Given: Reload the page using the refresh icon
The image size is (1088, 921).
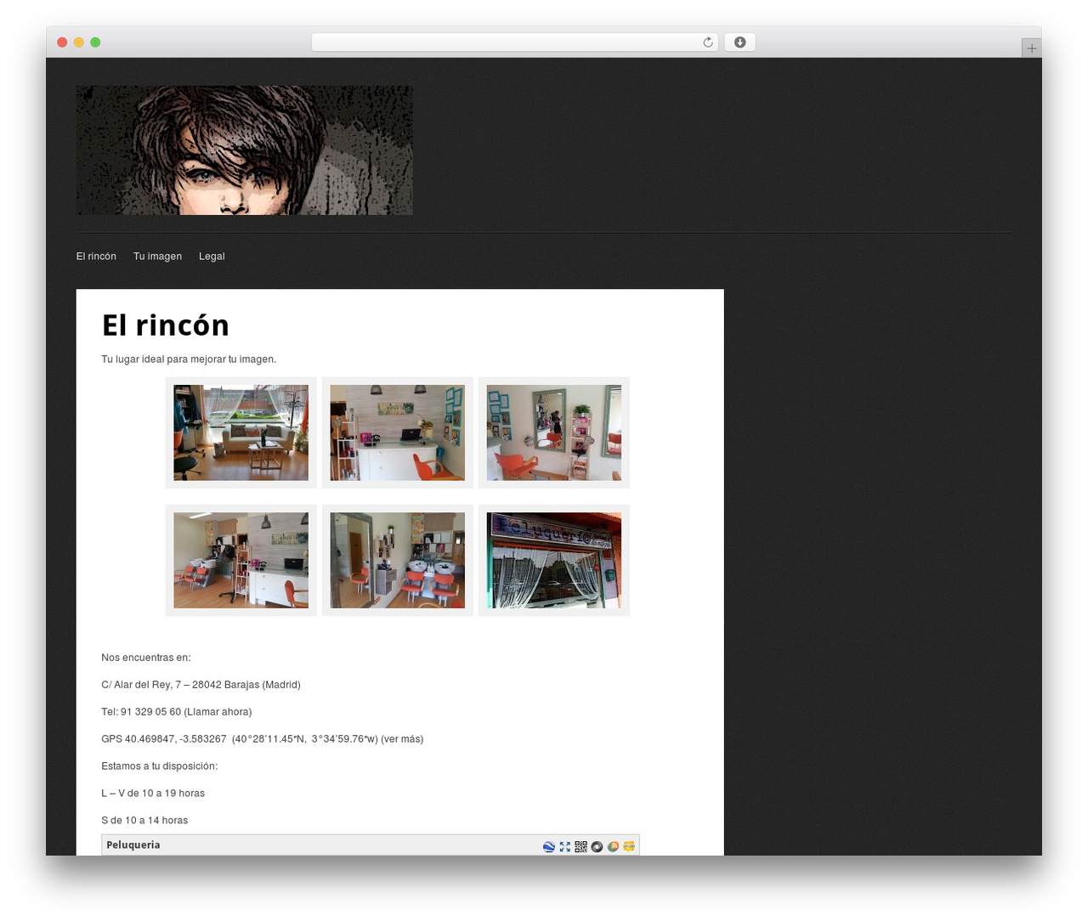Looking at the screenshot, I should 707,42.
